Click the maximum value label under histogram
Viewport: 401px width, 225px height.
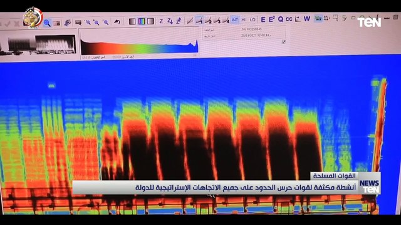[x=93, y=57]
